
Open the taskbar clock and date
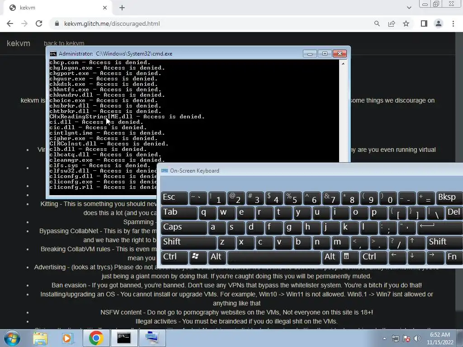tap(440, 338)
